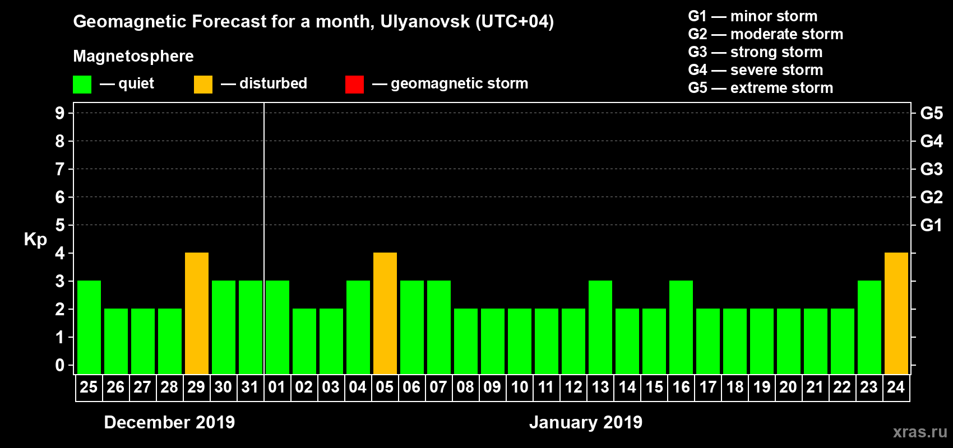The width and height of the screenshot is (953, 448).
Task: Select the orange bar for January 24
Action: [x=896, y=313]
